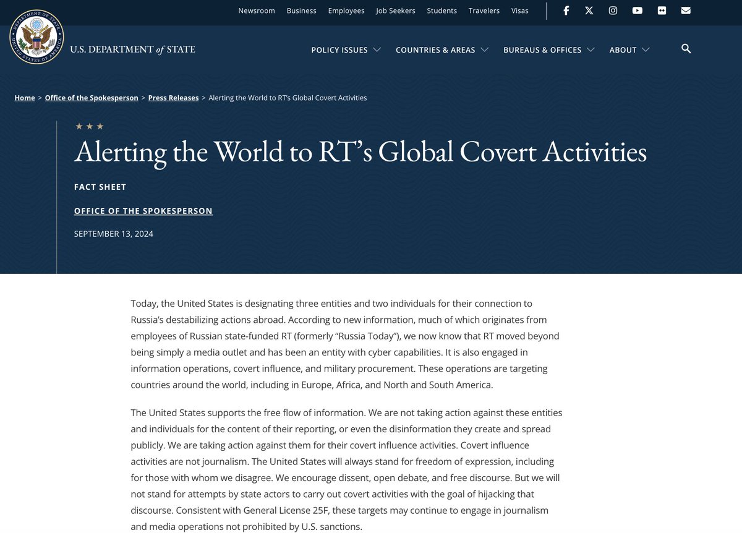This screenshot has width=742, height=533.
Task: Open the Countries & Areas menu
Action: pos(435,49)
